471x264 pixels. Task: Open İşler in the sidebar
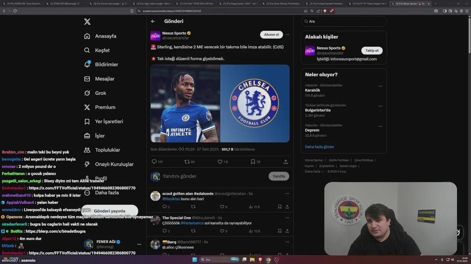pos(94,136)
